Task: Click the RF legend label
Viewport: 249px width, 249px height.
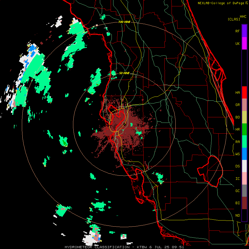Action: tap(237, 31)
